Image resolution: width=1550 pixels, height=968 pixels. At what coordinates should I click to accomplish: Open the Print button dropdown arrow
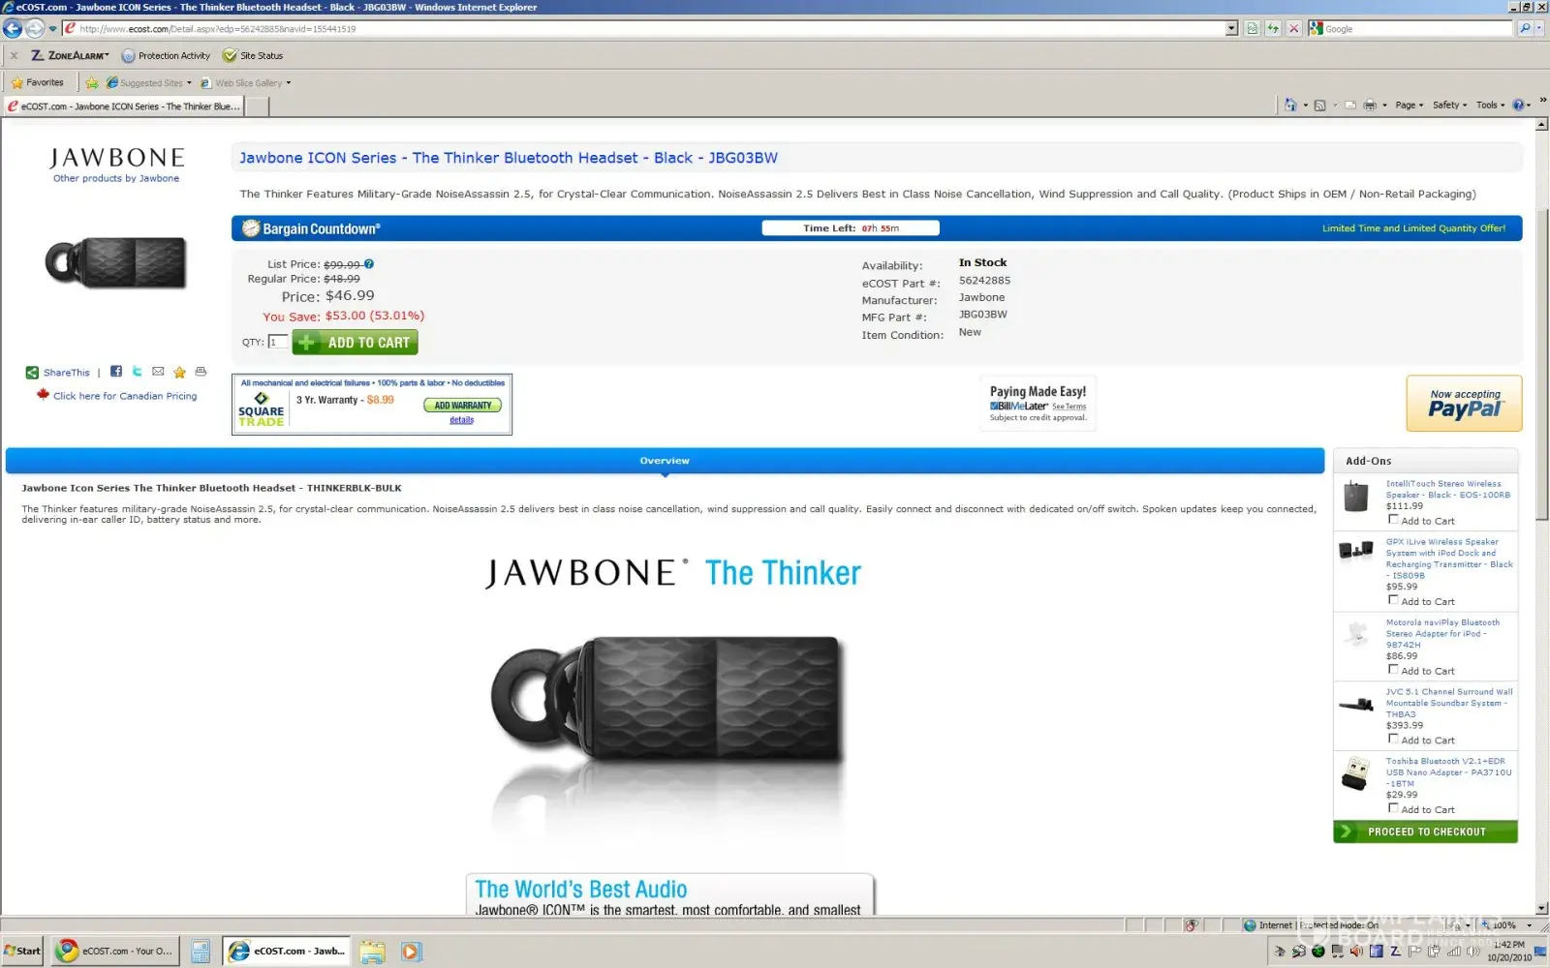1384,105
